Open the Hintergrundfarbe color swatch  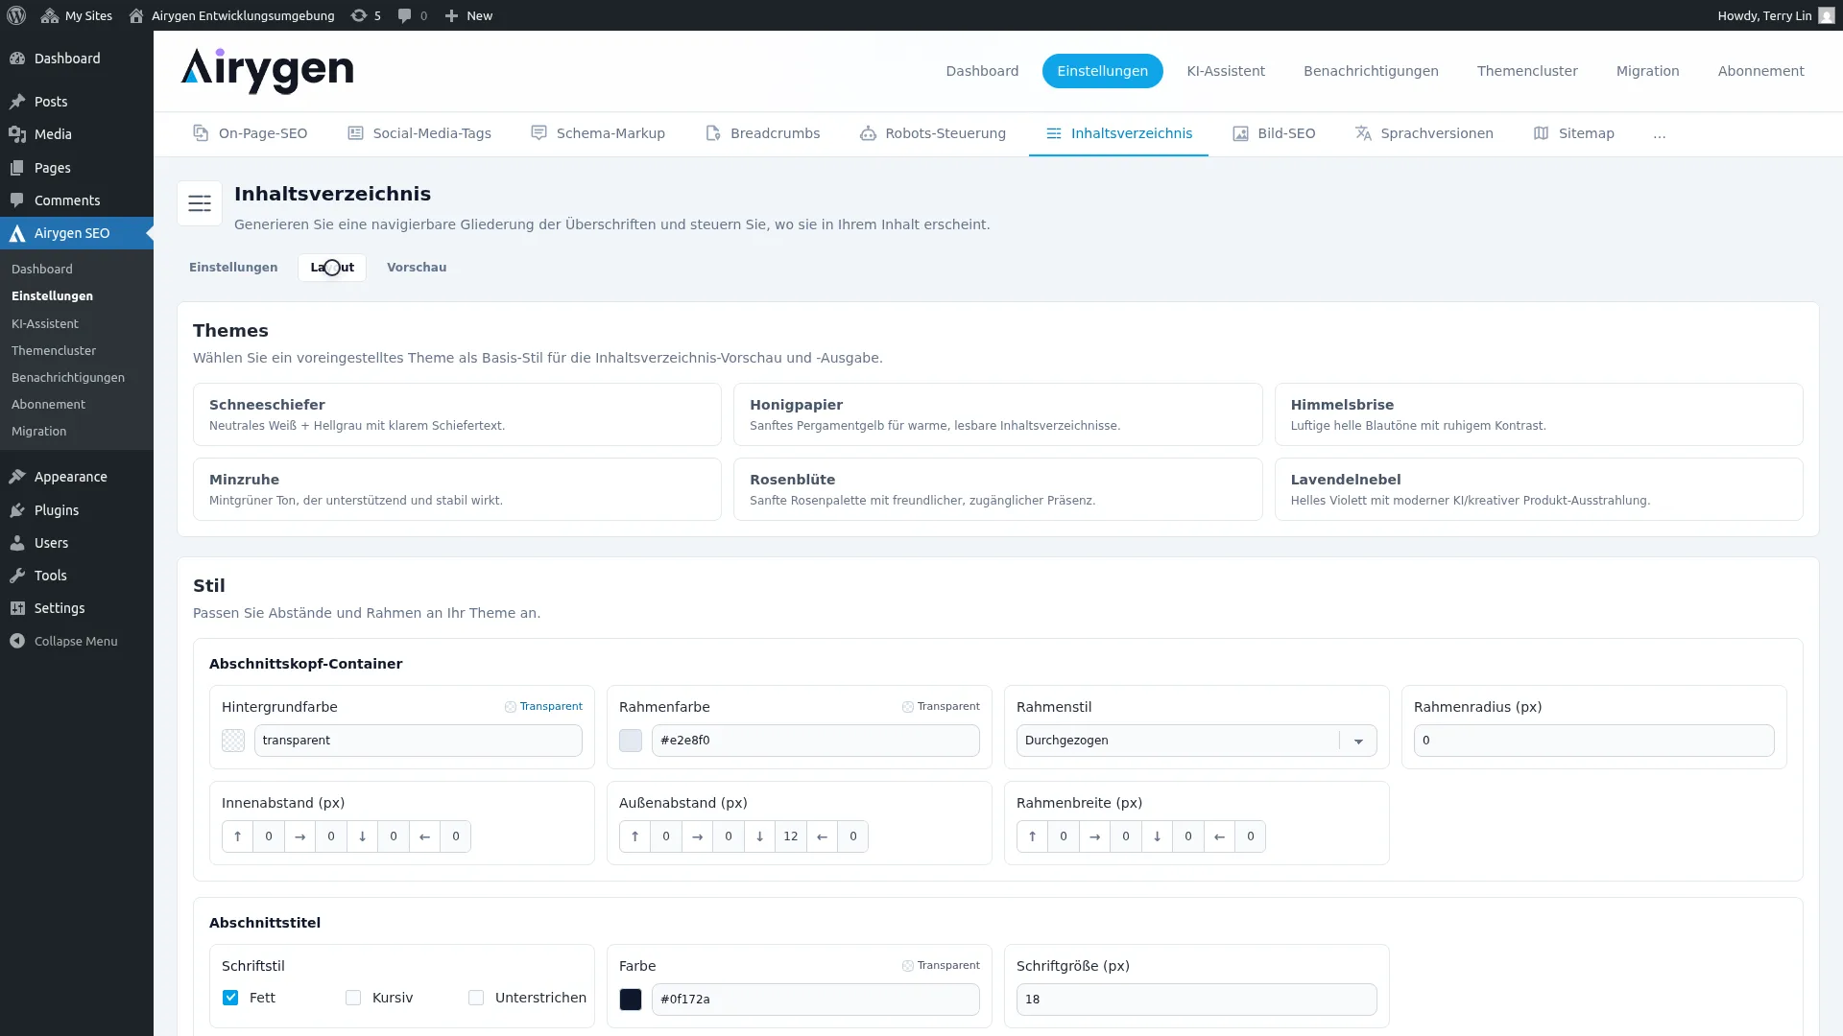click(x=233, y=741)
